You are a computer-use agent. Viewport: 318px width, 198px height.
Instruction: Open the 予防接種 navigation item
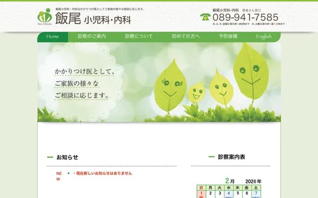pyautogui.click(x=228, y=37)
